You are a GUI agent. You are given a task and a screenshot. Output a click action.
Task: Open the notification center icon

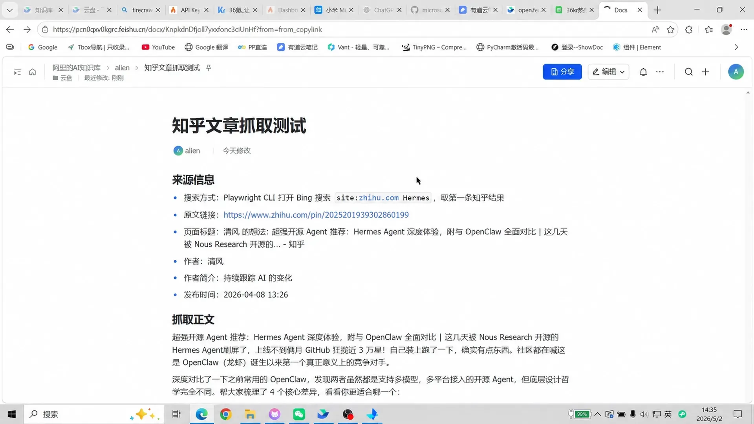(x=738, y=414)
